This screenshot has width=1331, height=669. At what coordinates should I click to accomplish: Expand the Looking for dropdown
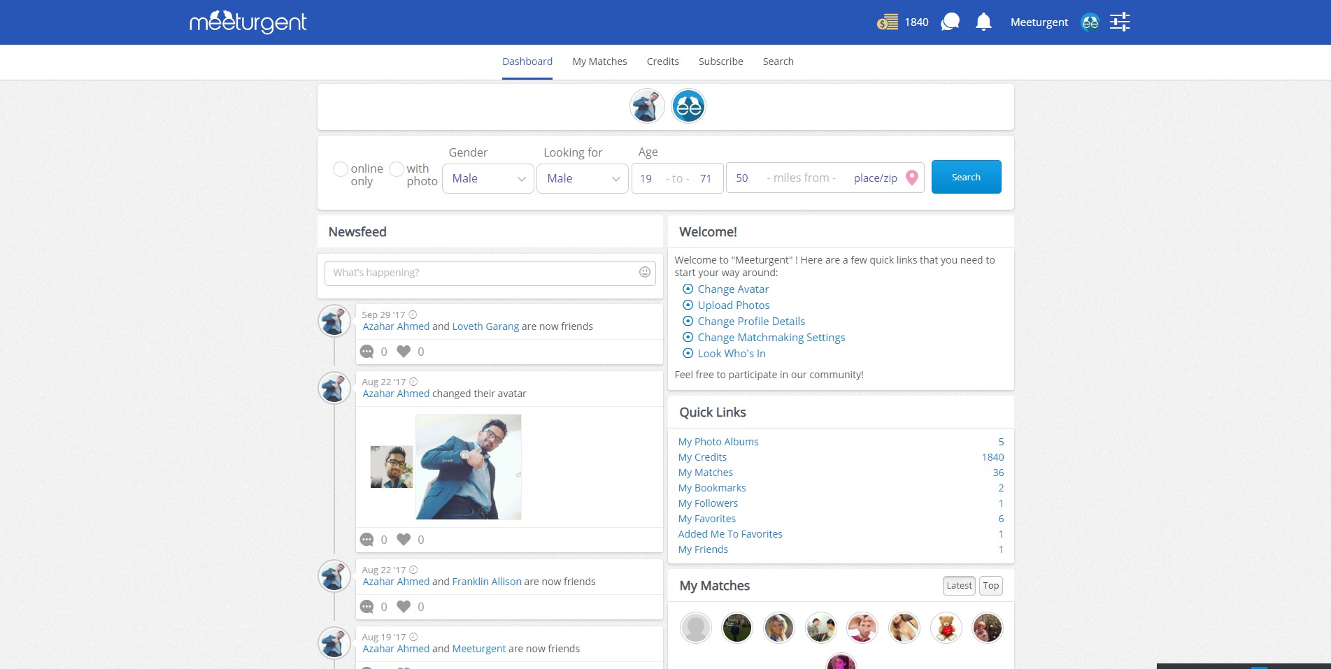pyautogui.click(x=583, y=178)
